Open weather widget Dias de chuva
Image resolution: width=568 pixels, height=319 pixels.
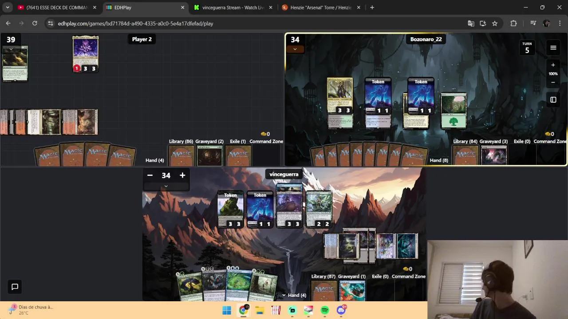coord(31,310)
